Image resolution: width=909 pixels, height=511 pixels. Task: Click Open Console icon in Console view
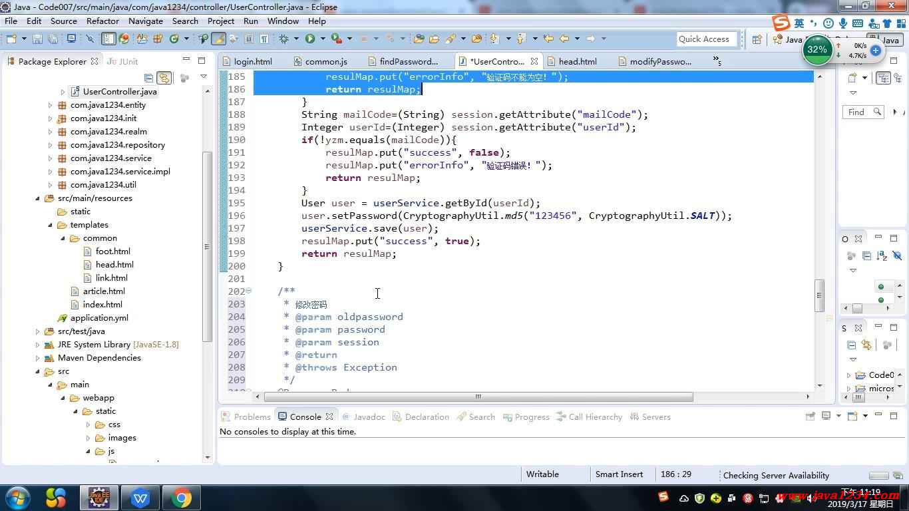[x=852, y=417]
